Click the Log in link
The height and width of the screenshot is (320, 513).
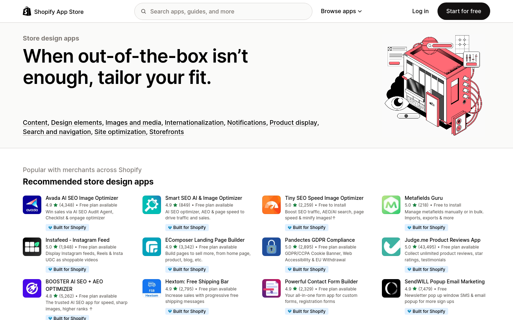click(420, 11)
